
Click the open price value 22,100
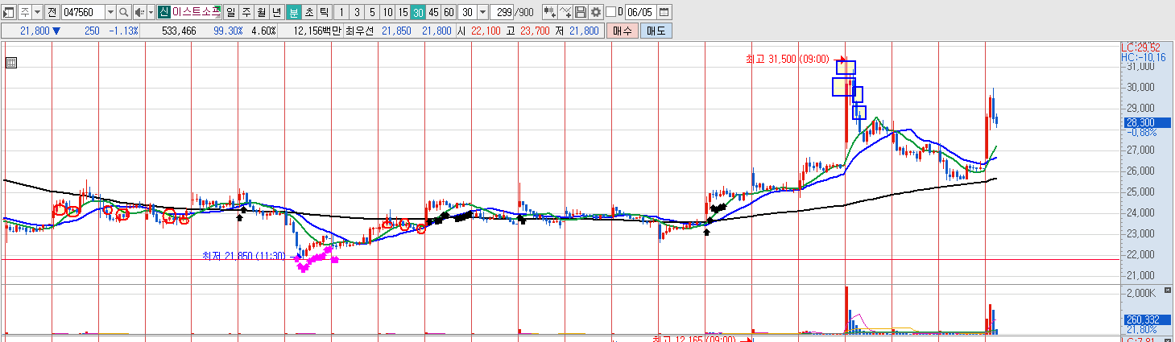486,31
